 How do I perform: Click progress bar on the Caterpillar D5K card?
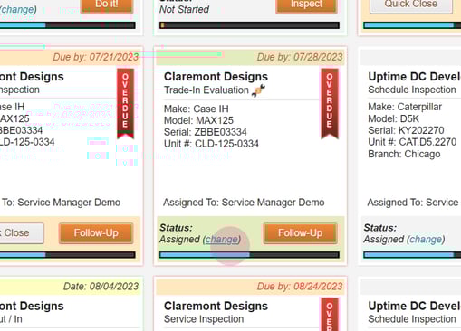412,255
